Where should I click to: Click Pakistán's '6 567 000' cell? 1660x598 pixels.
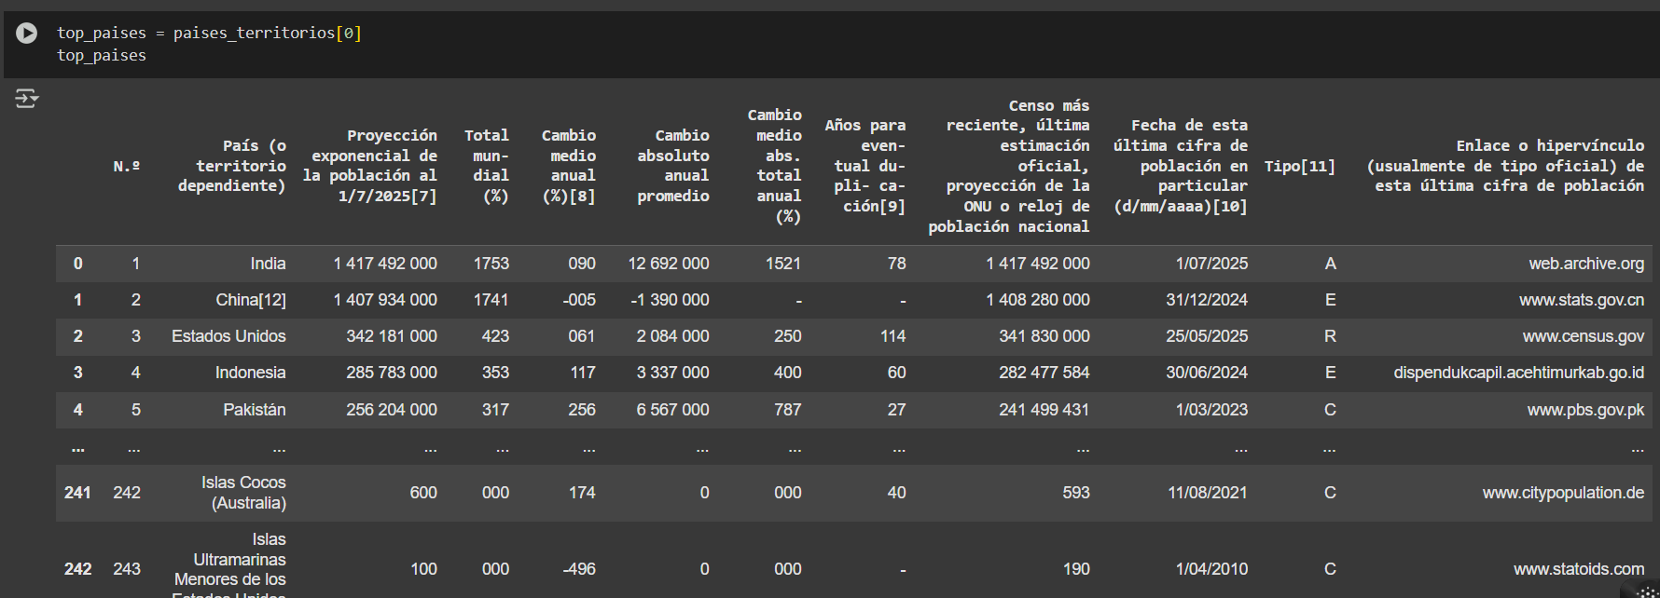click(673, 410)
